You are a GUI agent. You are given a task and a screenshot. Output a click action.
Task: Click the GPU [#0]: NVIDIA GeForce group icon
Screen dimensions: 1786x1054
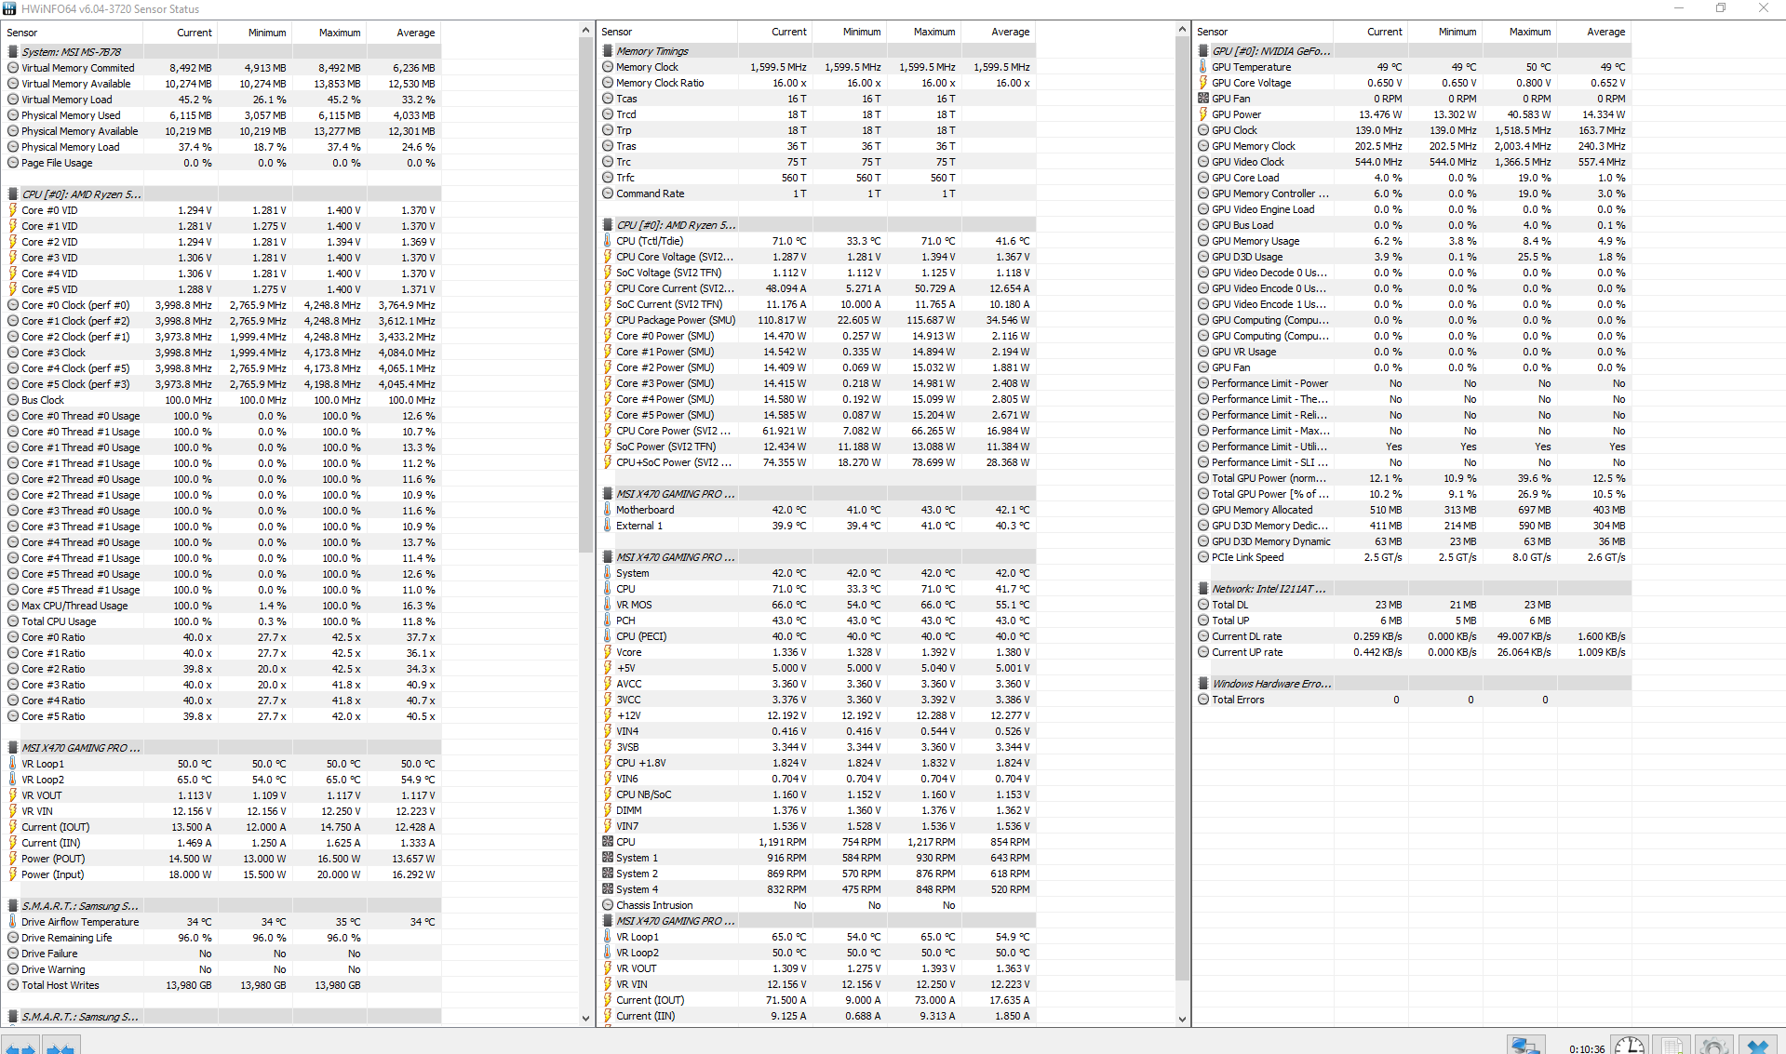[1203, 51]
